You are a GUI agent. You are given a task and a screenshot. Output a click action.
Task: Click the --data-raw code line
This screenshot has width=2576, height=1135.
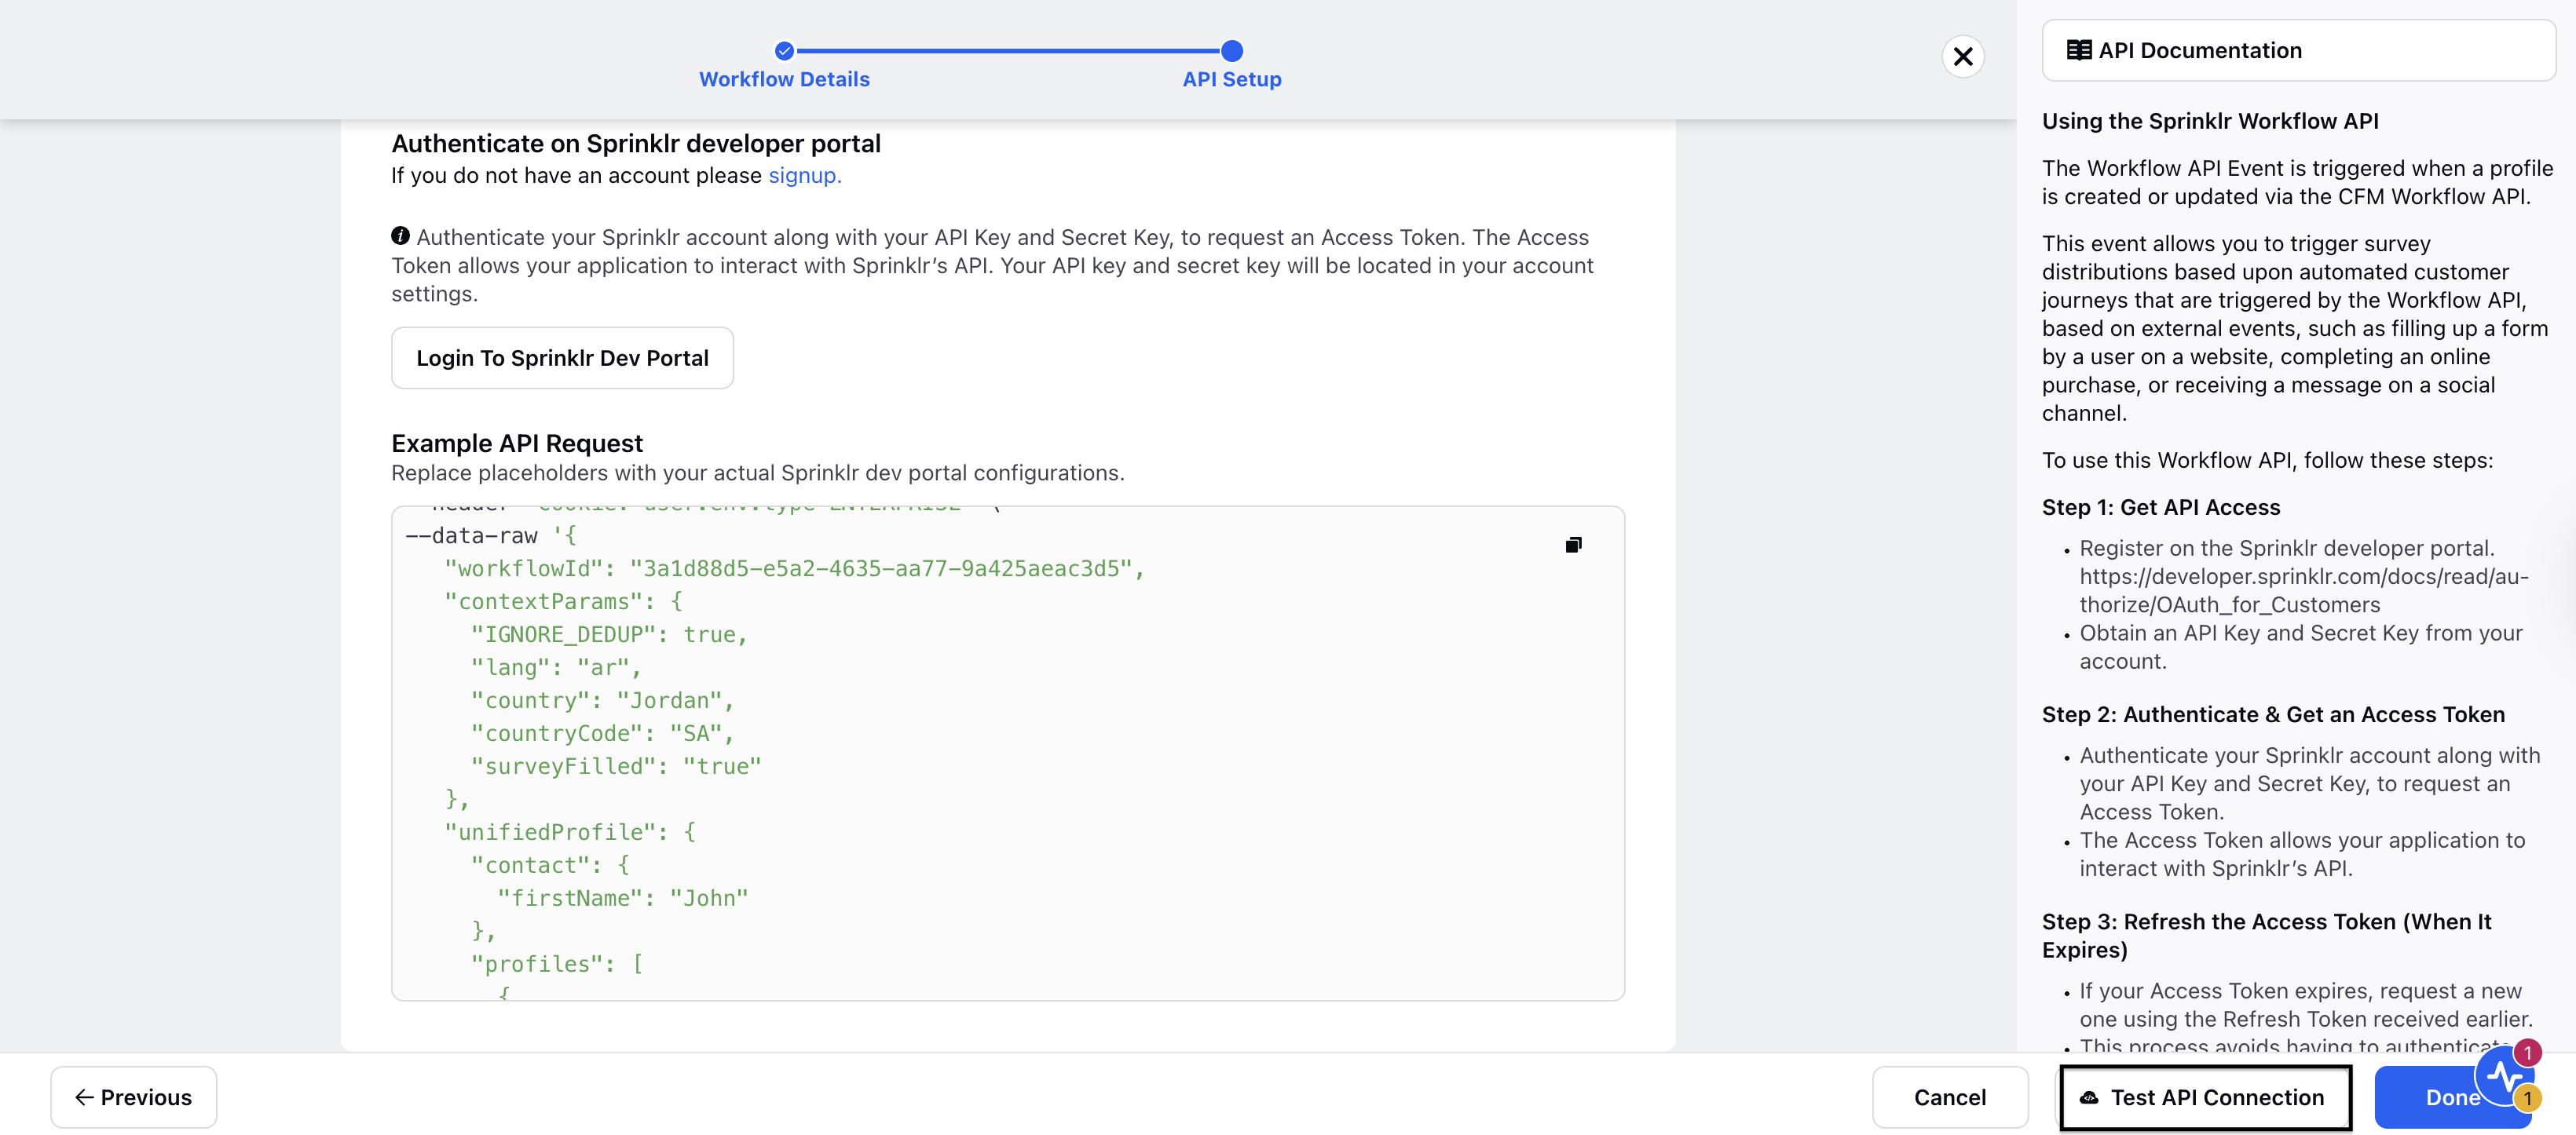pos(491,535)
